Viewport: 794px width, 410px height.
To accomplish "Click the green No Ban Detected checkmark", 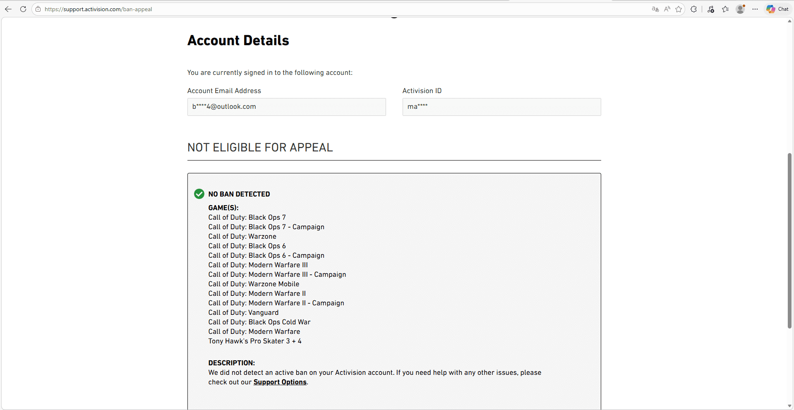I will [x=199, y=194].
